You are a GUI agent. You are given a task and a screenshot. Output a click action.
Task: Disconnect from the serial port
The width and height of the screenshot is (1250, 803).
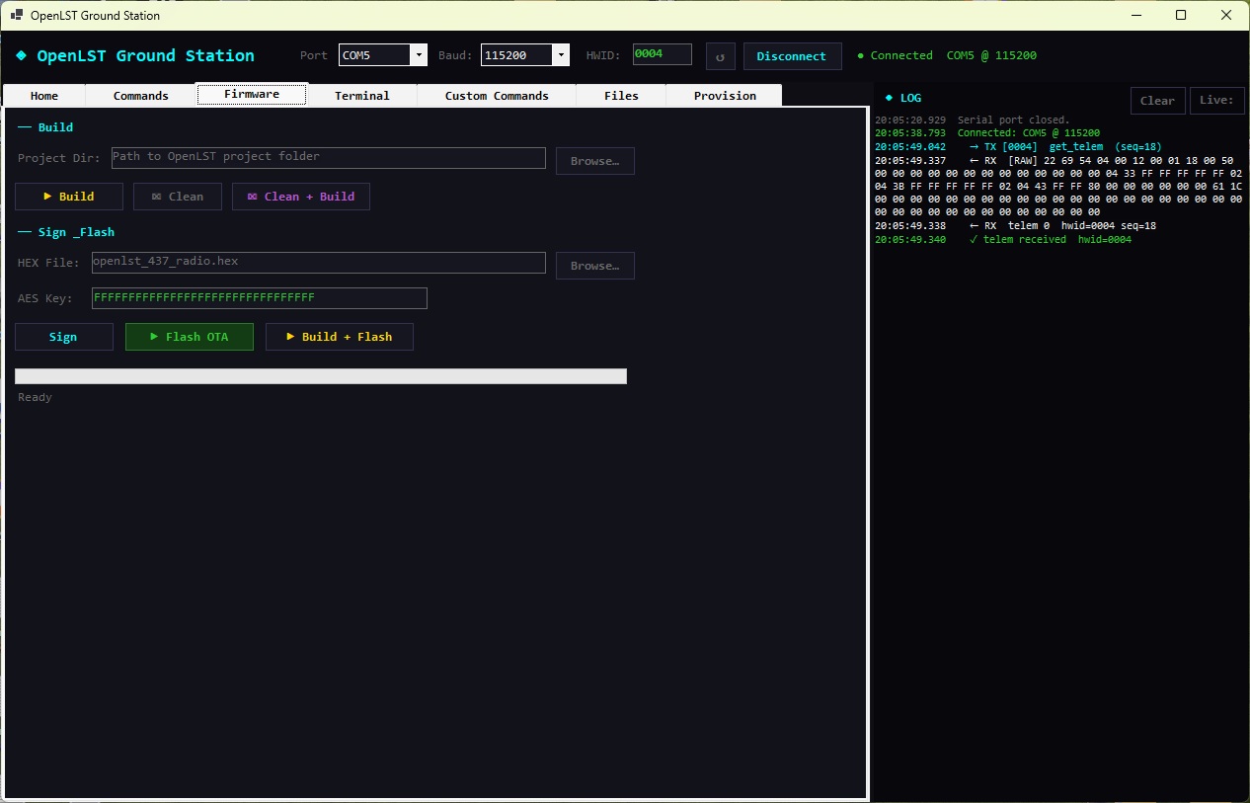[x=792, y=56]
